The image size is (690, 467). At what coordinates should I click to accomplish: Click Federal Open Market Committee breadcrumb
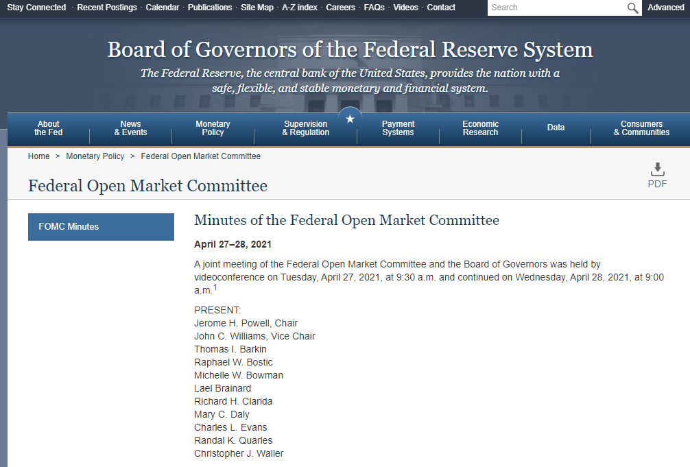pyautogui.click(x=200, y=156)
